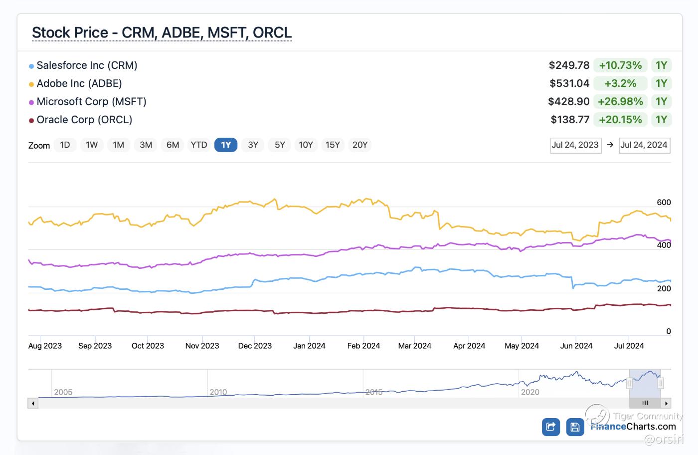The width and height of the screenshot is (698, 455).
Task: Click the right handle of navigator range
Action: [x=661, y=383]
